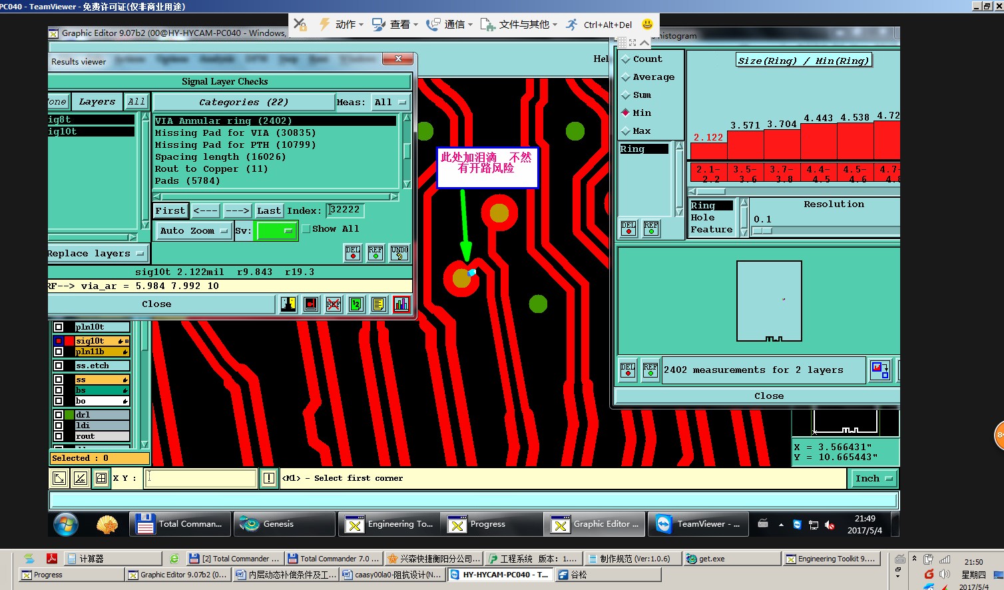Click the First button
Image resolution: width=1004 pixels, height=590 pixels.
point(170,211)
